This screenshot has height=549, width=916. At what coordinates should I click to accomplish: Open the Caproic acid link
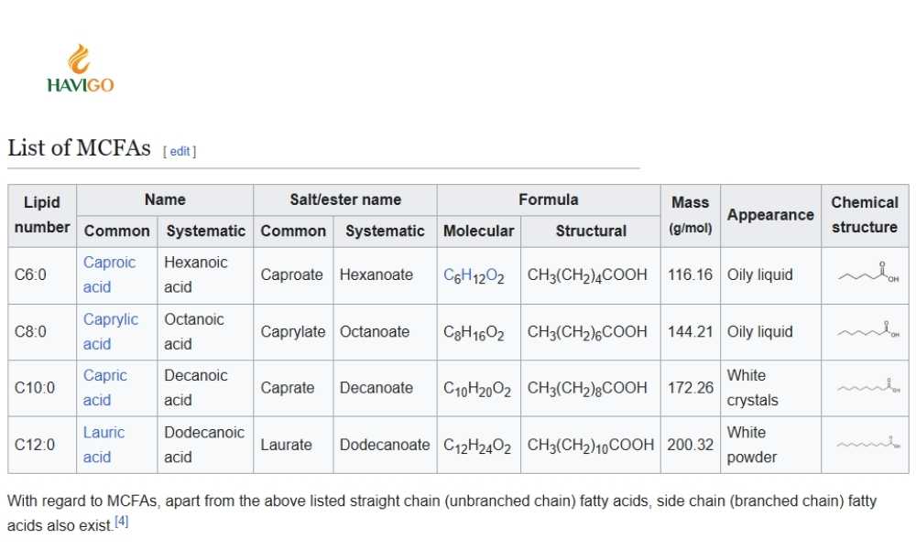coord(108,263)
